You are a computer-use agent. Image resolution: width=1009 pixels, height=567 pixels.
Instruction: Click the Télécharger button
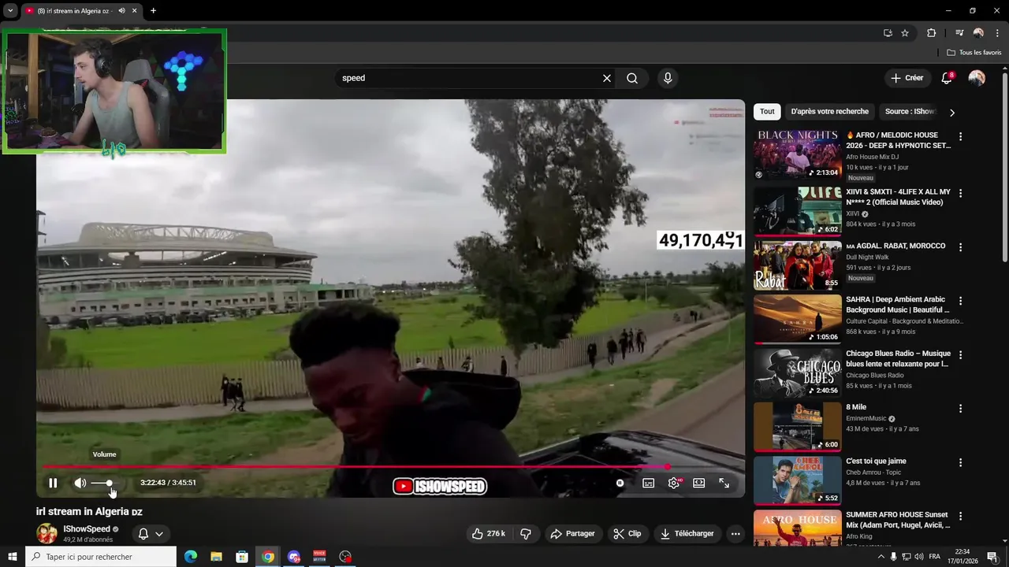(x=687, y=533)
